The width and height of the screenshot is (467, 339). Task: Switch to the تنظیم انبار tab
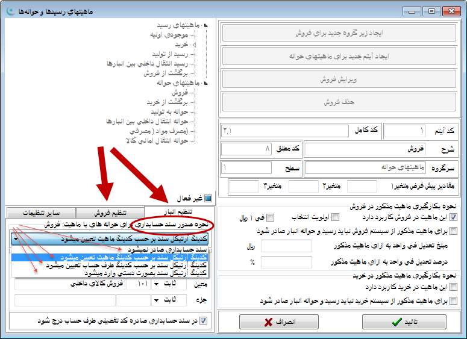[x=179, y=212]
